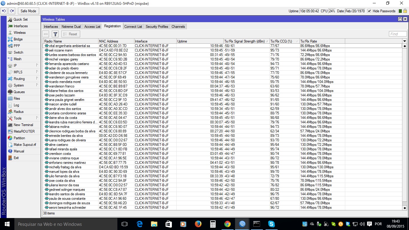
Task: Select the Registration tab
Action: click(113, 26)
